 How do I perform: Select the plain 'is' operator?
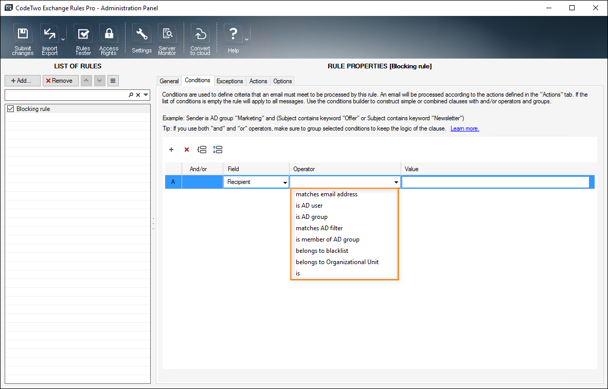344,273
